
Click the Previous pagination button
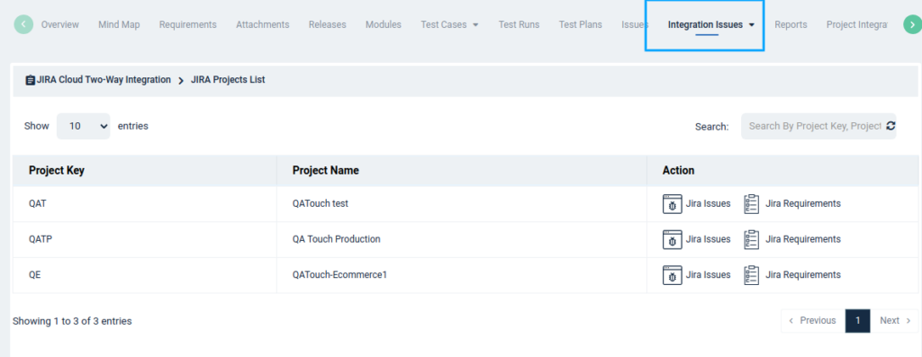[813, 321]
